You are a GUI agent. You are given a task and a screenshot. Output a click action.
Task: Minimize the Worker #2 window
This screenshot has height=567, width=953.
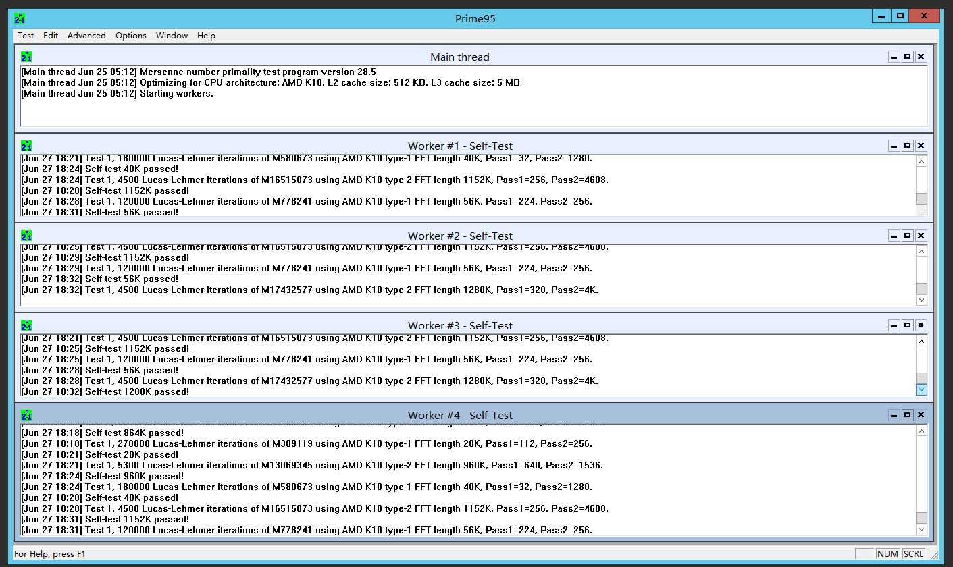pyautogui.click(x=894, y=236)
